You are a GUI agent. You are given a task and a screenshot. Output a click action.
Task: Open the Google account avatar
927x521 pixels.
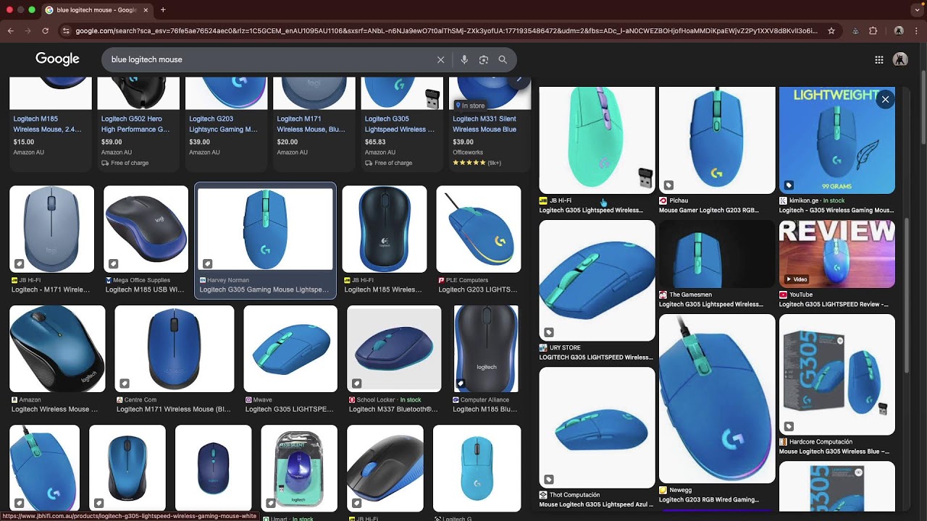901,59
